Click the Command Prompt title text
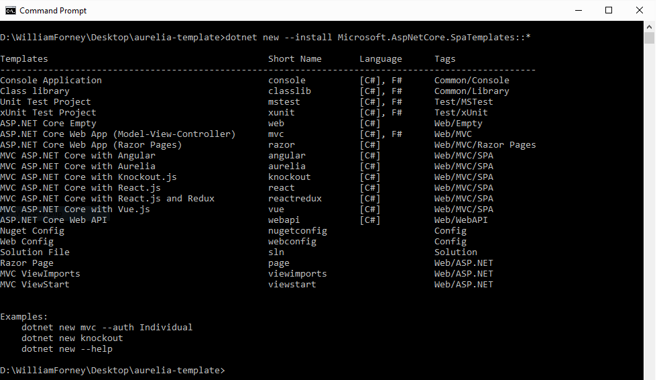Screen dimensions: 657x380 (53, 11)
